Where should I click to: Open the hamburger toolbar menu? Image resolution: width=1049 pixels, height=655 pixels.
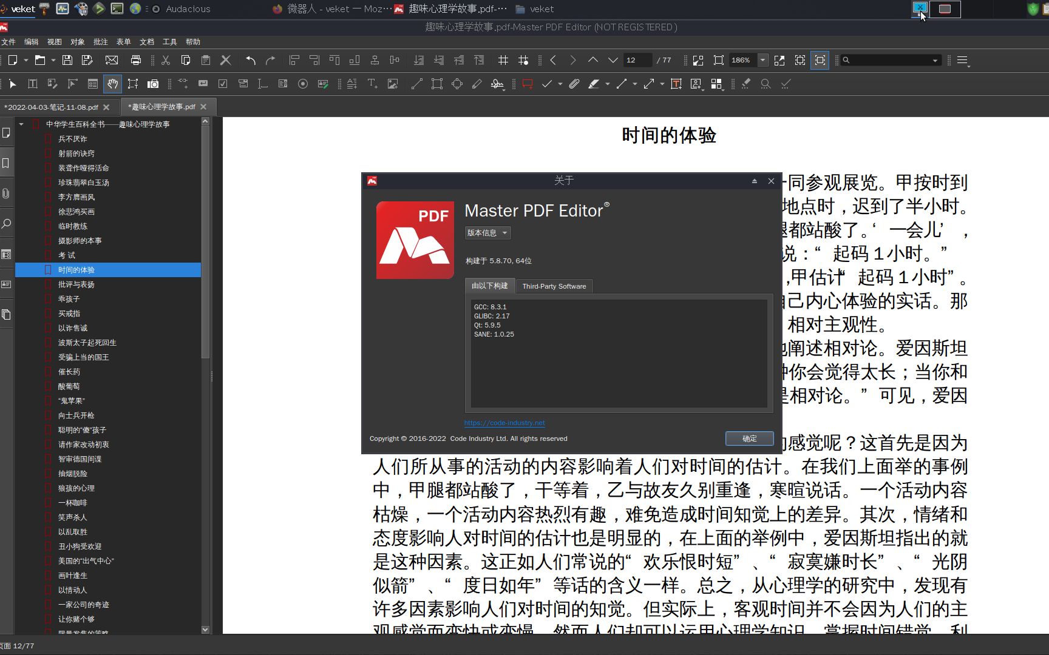pyautogui.click(x=962, y=60)
